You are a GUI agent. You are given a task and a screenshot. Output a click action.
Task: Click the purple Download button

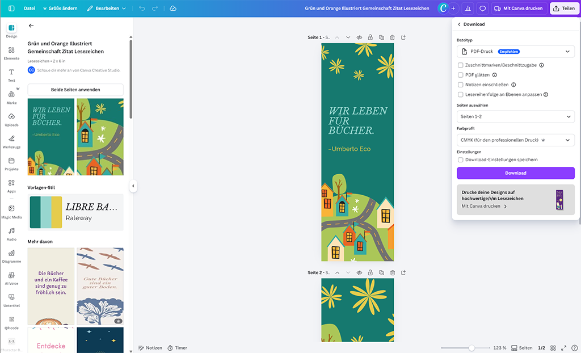pos(515,173)
